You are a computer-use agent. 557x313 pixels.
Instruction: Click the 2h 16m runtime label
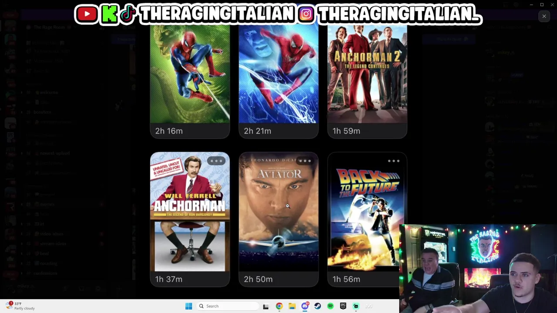[x=169, y=131]
